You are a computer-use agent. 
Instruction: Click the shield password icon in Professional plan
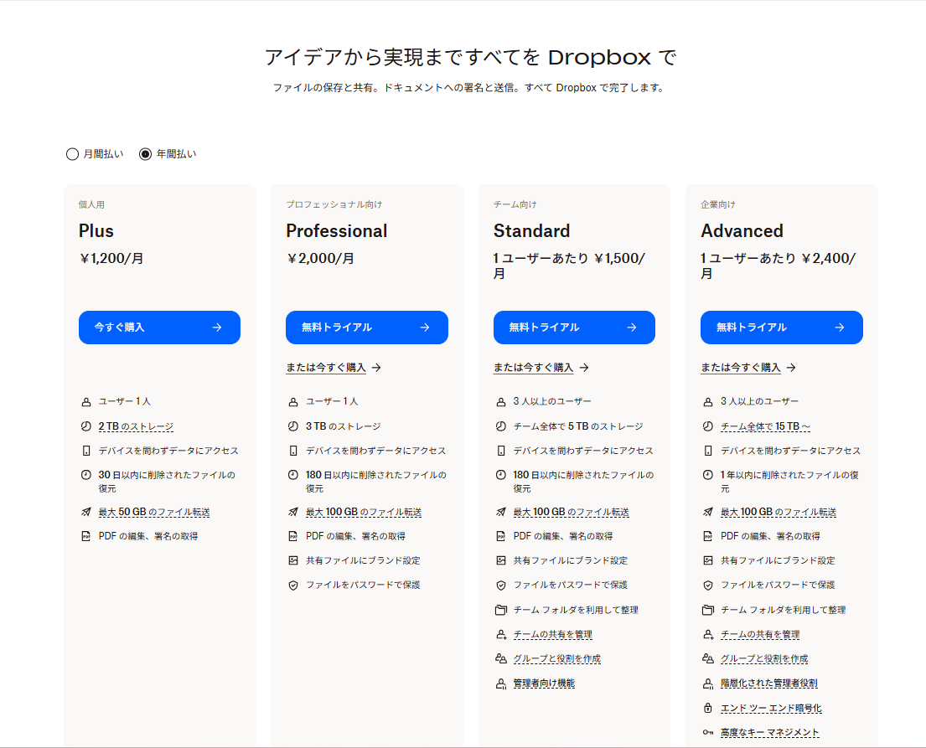[x=293, y=586]
